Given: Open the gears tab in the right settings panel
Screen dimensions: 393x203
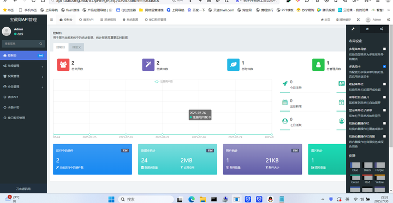Looking at the screenshot, I should (382, 29).
